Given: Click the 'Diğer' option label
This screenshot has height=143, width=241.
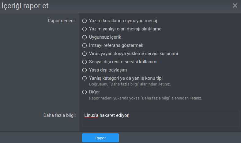Looking at the screenshot, I should pos(94,92).
